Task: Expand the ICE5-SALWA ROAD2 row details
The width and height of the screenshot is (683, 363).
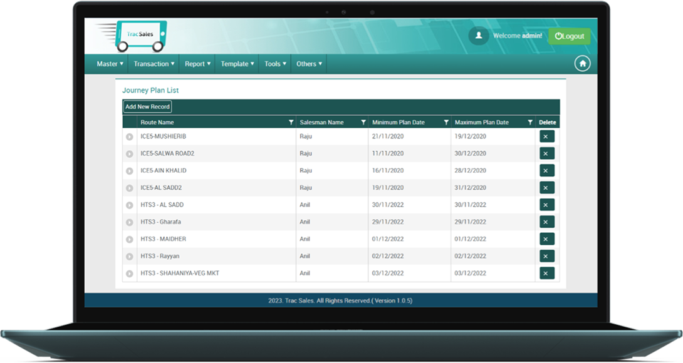Action: pyautogui.click(x=130, y=154)
